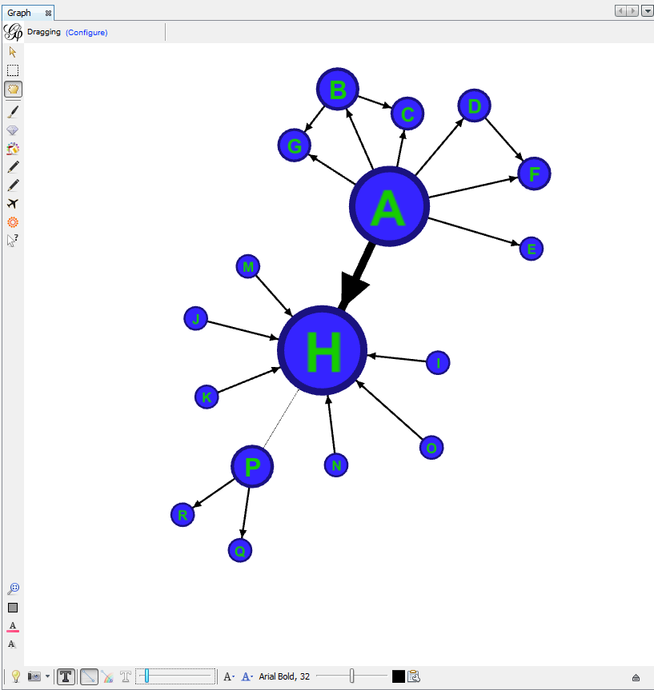The height and width of the screenshot is (690, 654).
Task: Close the Graph tab
Action: pos(49,14)
